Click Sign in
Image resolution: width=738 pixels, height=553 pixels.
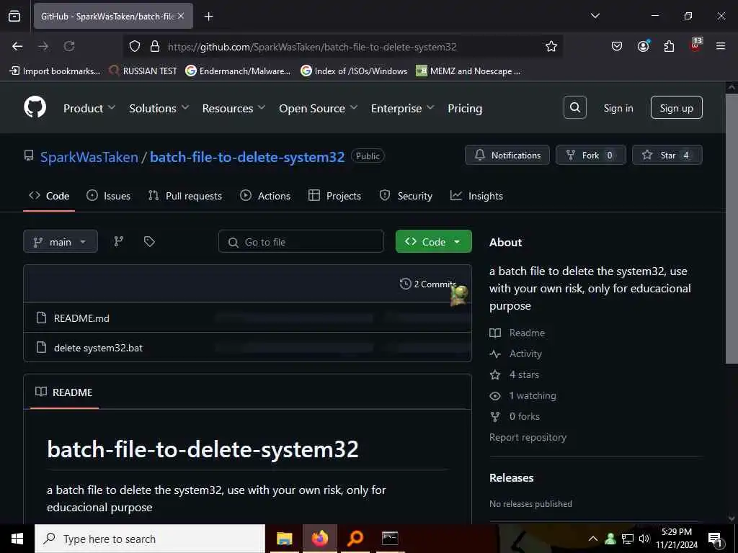(618, 108)
